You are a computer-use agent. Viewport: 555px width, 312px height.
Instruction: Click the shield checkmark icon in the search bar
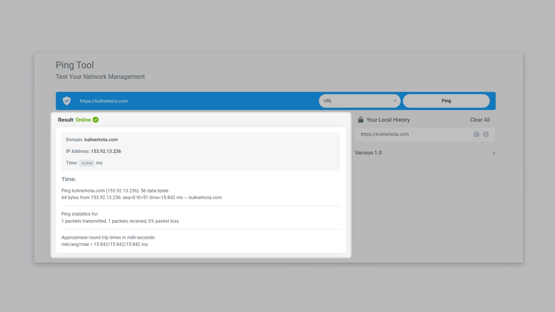coord(67,101)
